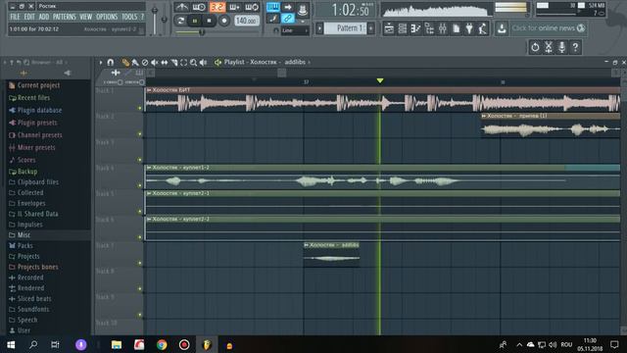Open the Line snap selector dropdown
The width and height of the screenshot is (627, 353).
point(295,30)
